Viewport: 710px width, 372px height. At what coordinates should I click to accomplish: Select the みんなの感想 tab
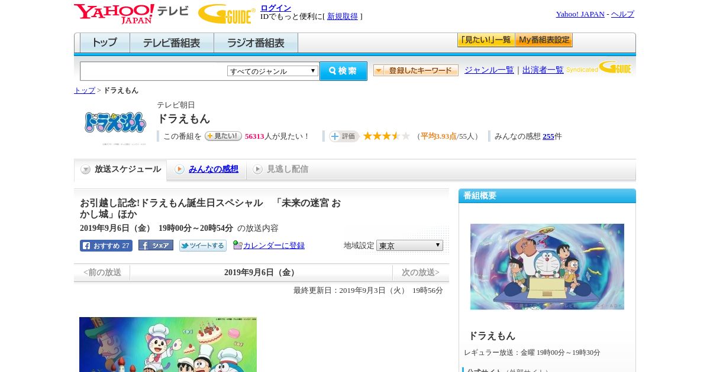pos(214,169)
